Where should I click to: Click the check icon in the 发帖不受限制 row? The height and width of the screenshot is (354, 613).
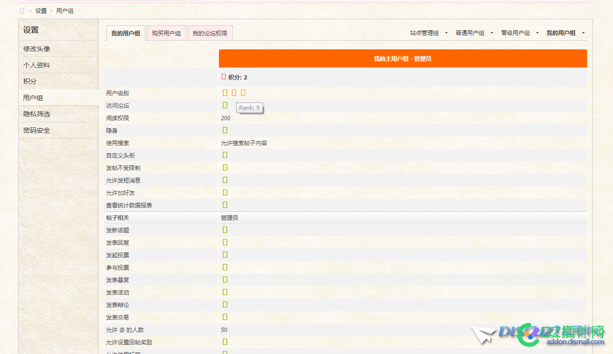[225, 167]
